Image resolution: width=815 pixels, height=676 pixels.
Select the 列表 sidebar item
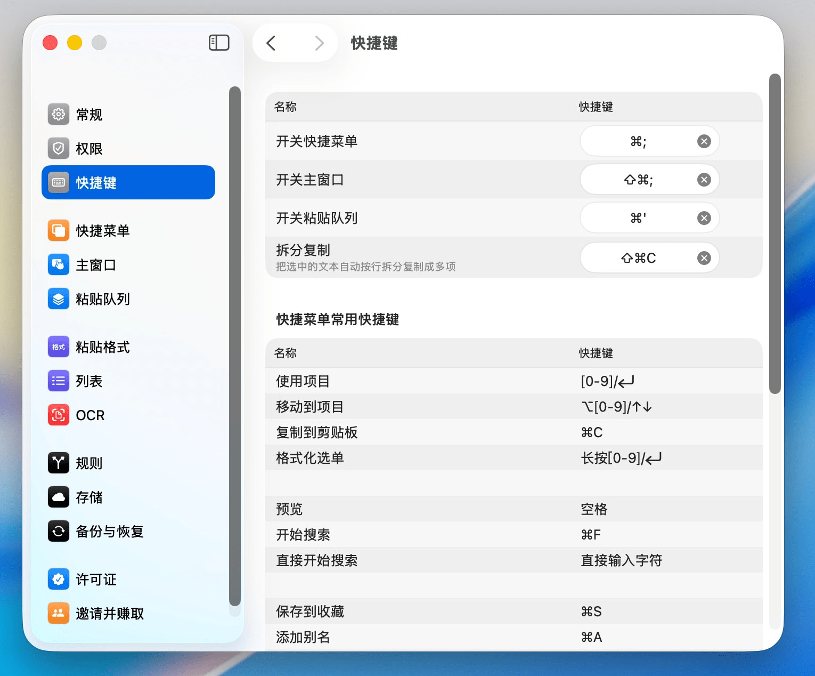[89, 381]
